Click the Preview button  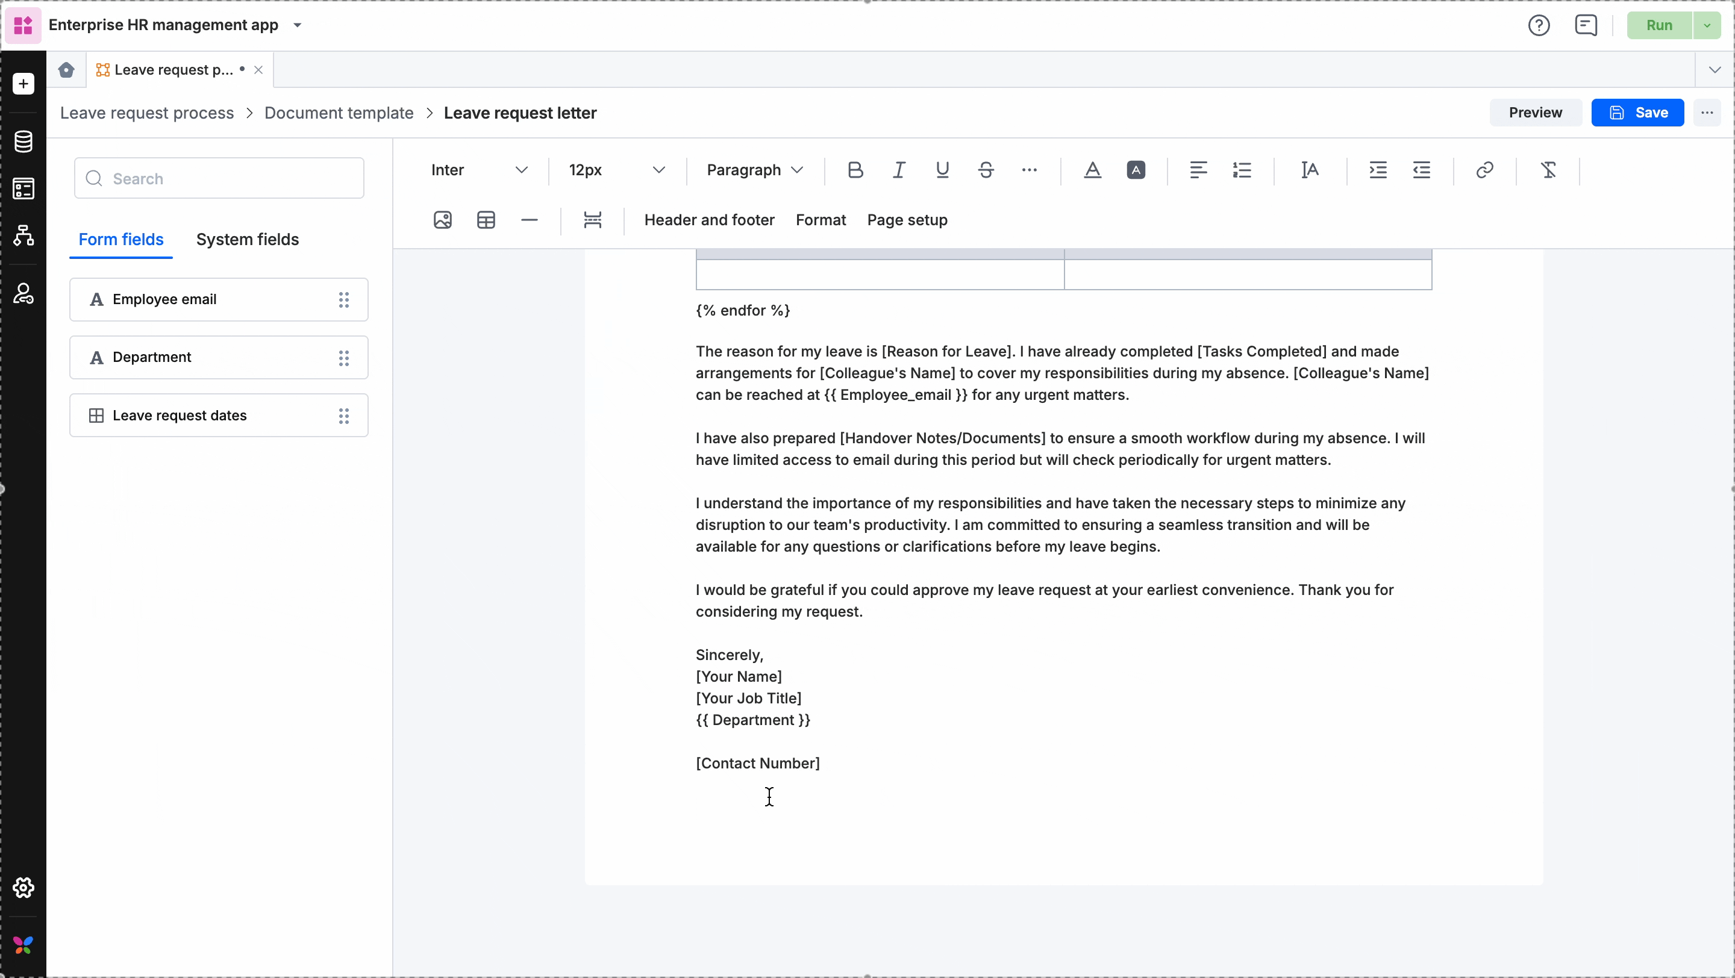coord(1535,113)
